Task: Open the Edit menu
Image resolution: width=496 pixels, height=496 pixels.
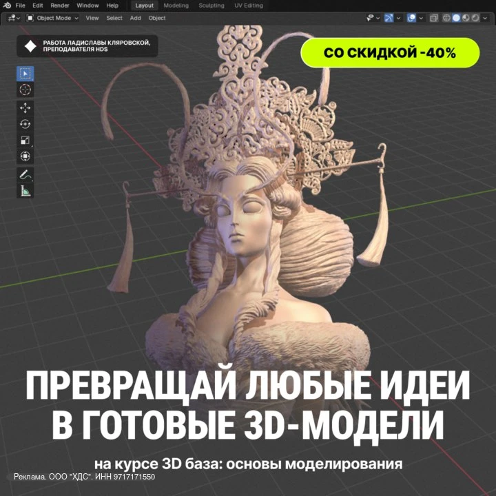Action: tap(37, 6)
